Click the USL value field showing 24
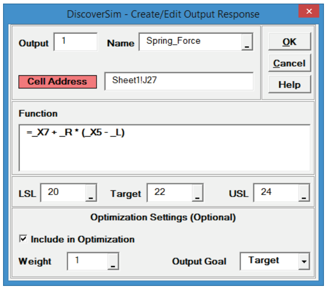 pyautogui.click(x=276, y=193)
